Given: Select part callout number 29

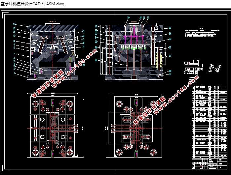Looking at the screenshot, I should [129, 17].
